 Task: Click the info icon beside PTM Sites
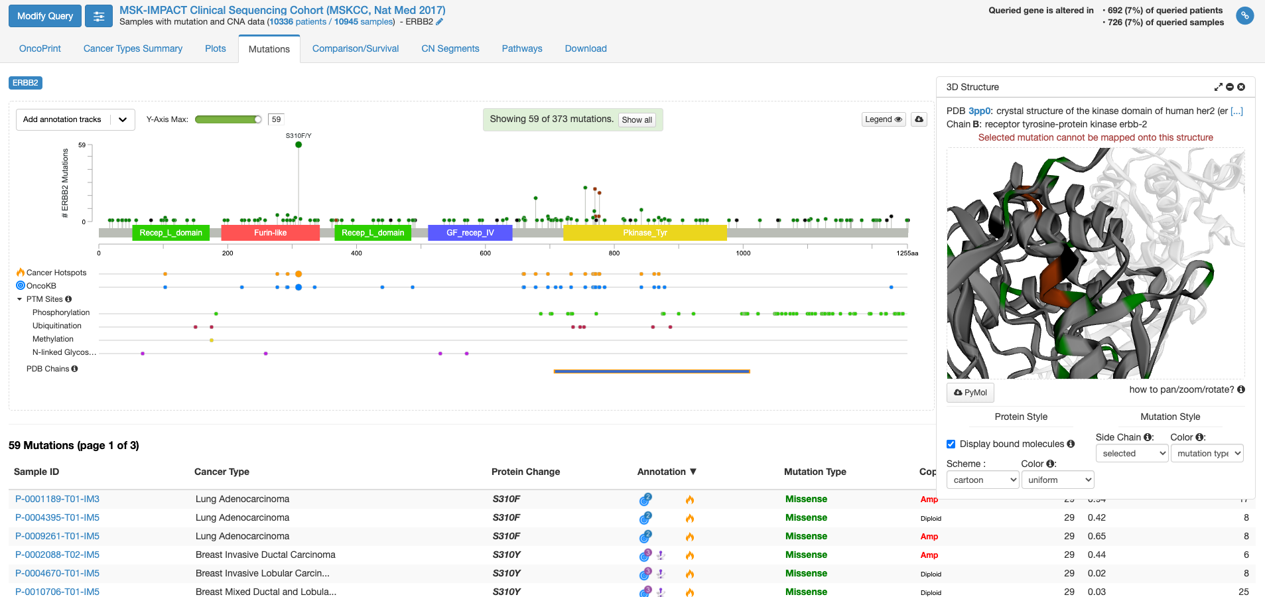68,299
